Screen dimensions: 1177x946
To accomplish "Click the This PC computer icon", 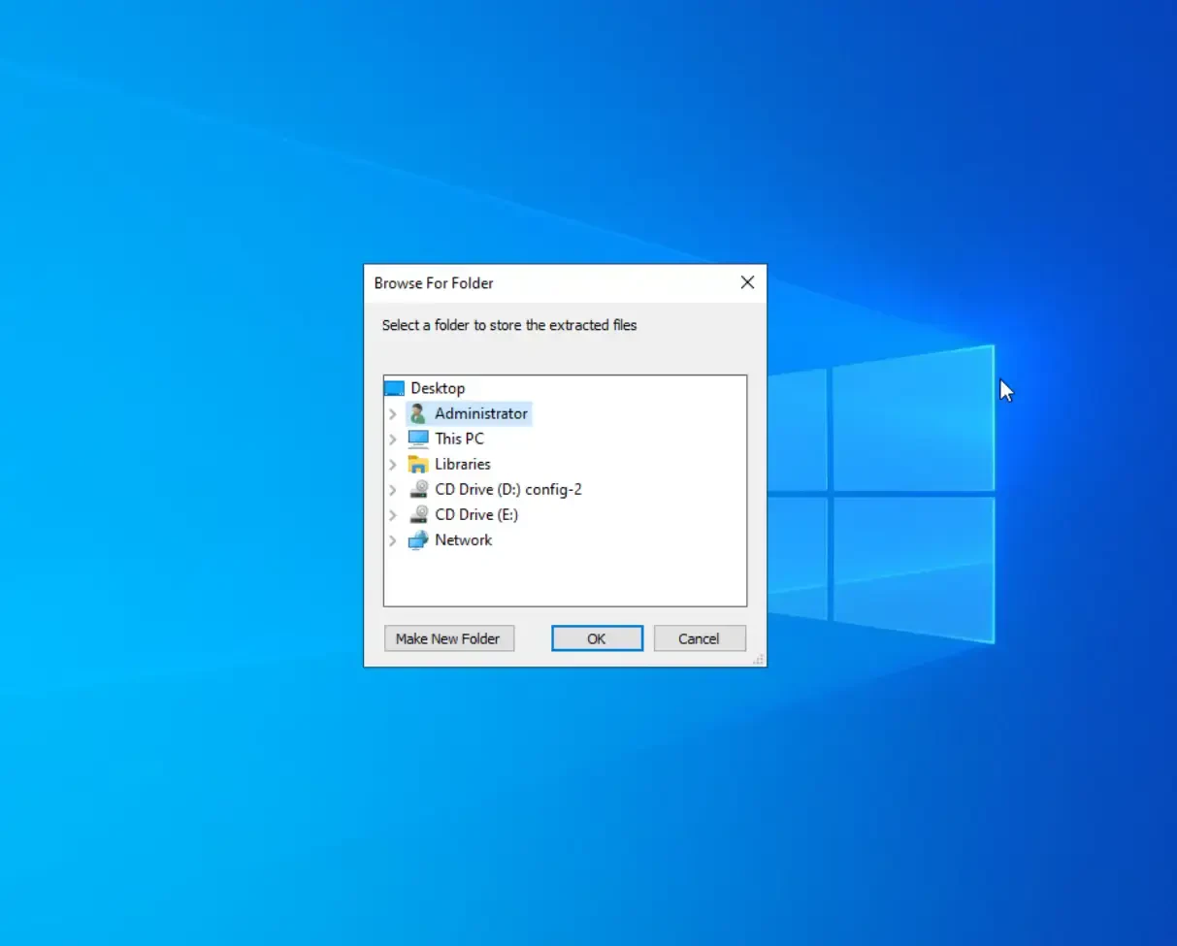I will [417, 439].
